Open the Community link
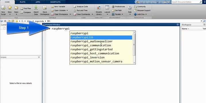The height and width of the screenshot is (103, 206). point(140,7)
